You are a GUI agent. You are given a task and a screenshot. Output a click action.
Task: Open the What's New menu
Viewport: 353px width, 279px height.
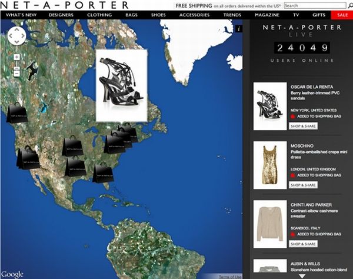[x=21, y=15]
